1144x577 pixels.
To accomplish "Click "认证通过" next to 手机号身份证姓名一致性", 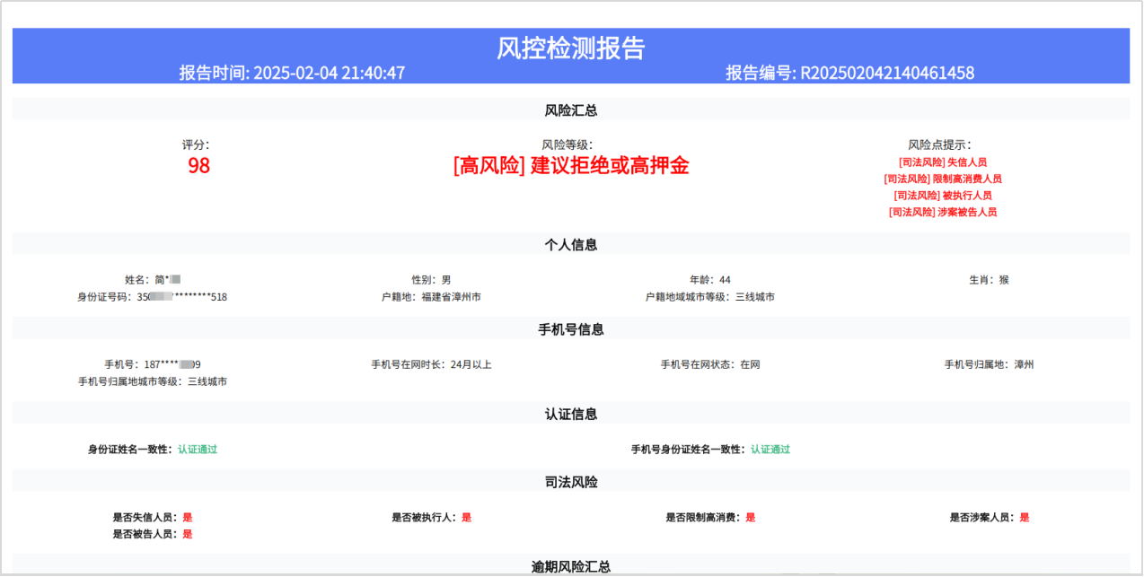I will tap(770, 450).
